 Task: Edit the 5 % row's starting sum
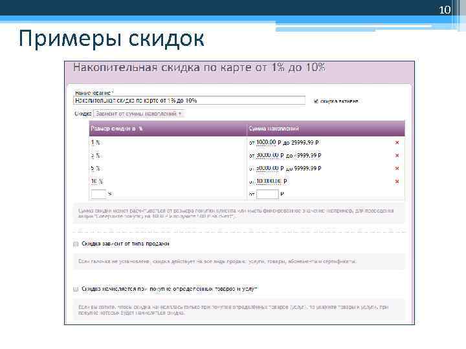pos(267,168)
